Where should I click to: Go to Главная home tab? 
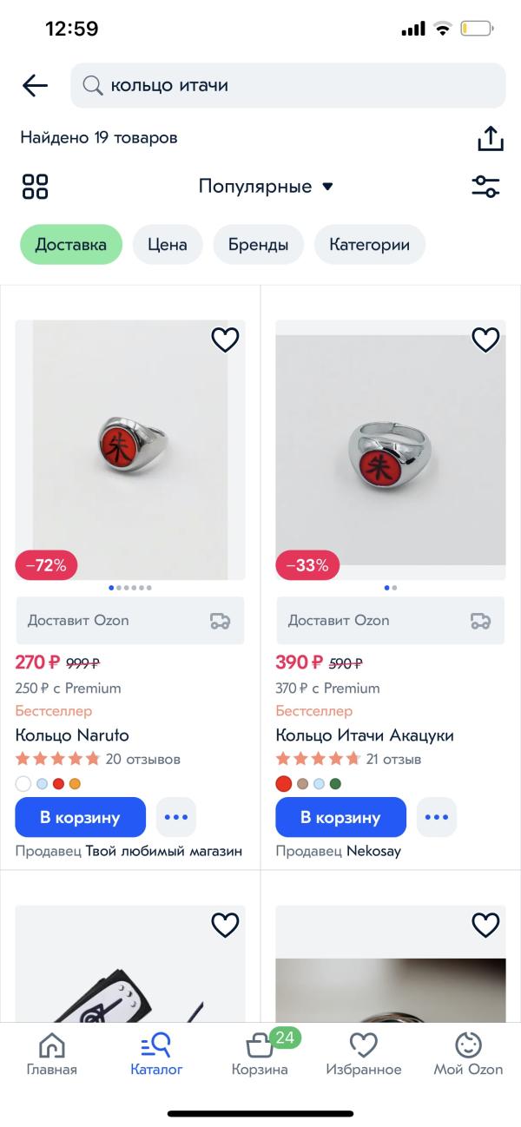51,1053
